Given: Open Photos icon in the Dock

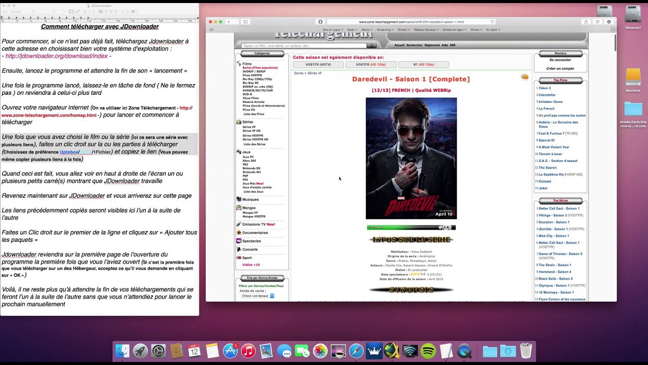Looking at the screenshot, I should pyautogui.click(x=320, y=351).
